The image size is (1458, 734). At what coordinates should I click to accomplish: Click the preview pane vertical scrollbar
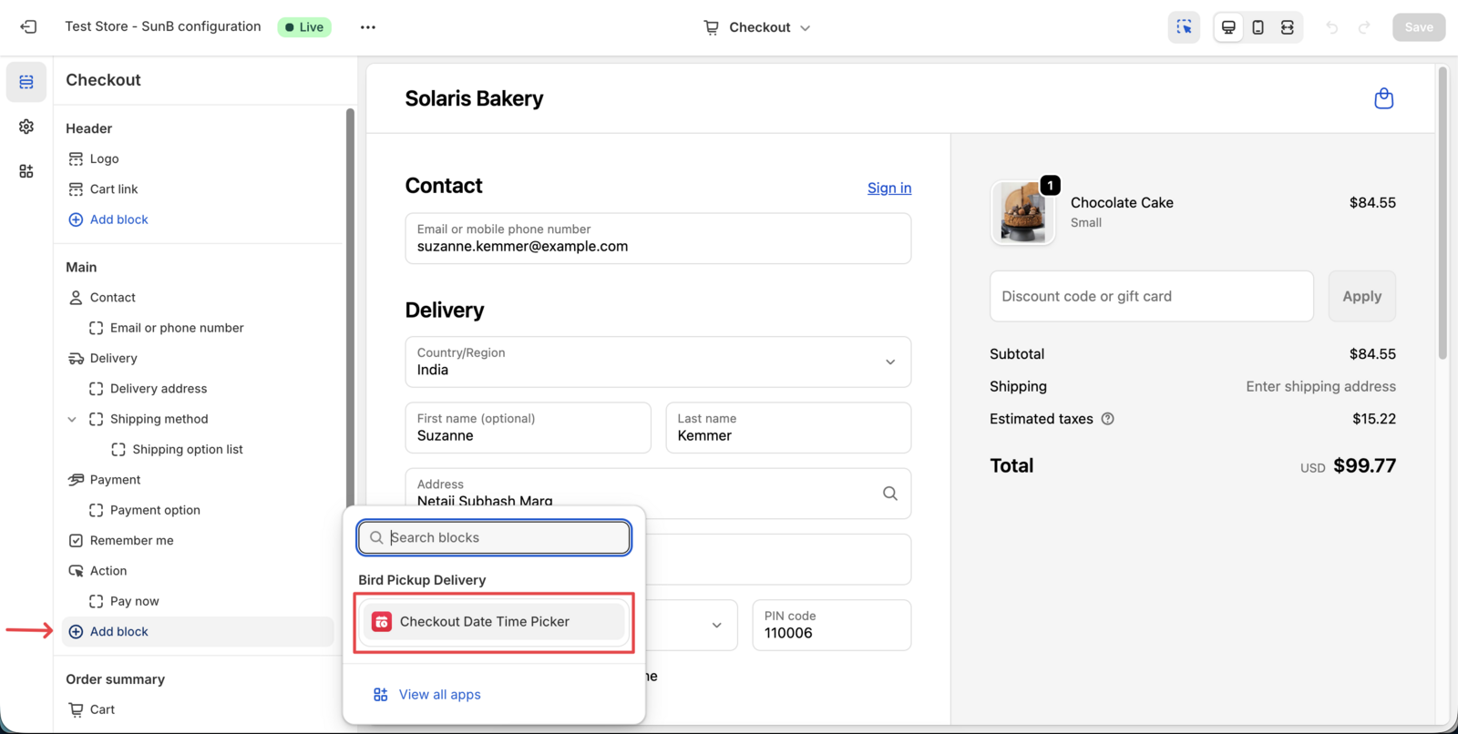1443,213
